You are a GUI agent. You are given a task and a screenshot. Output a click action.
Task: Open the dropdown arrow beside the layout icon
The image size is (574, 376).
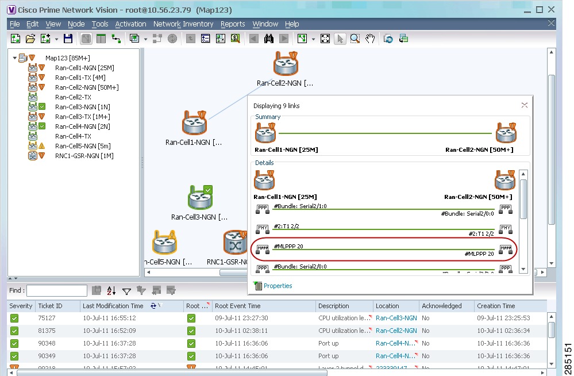(313, 39)
